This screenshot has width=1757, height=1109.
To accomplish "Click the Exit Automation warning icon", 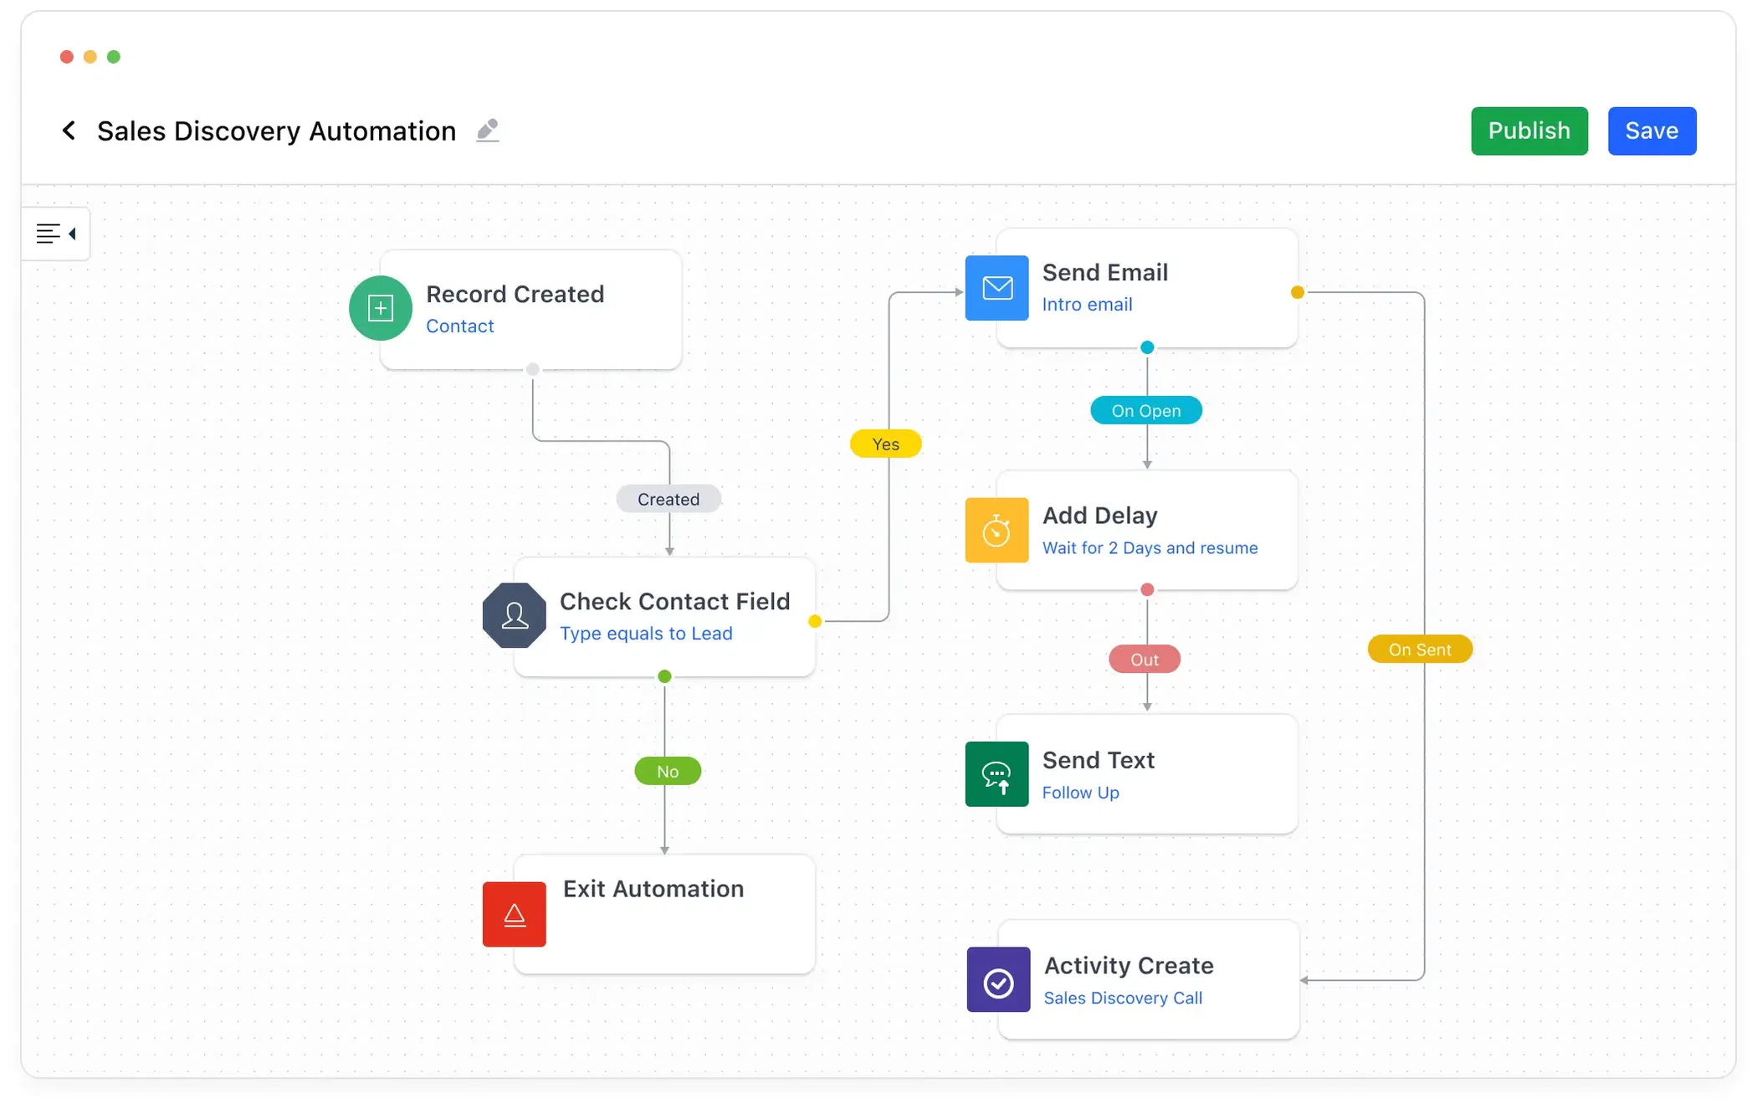I will point(516,913).
